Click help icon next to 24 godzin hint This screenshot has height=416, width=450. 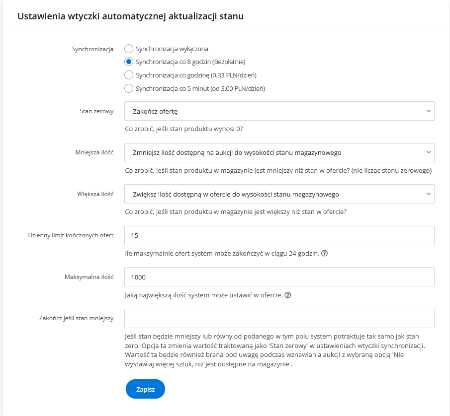(325, 253)
